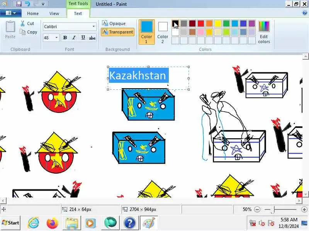Image resolution: width=309 pixels, height=231 pixels.
Task: Open Paint Help icon
Action: point(304,13)
